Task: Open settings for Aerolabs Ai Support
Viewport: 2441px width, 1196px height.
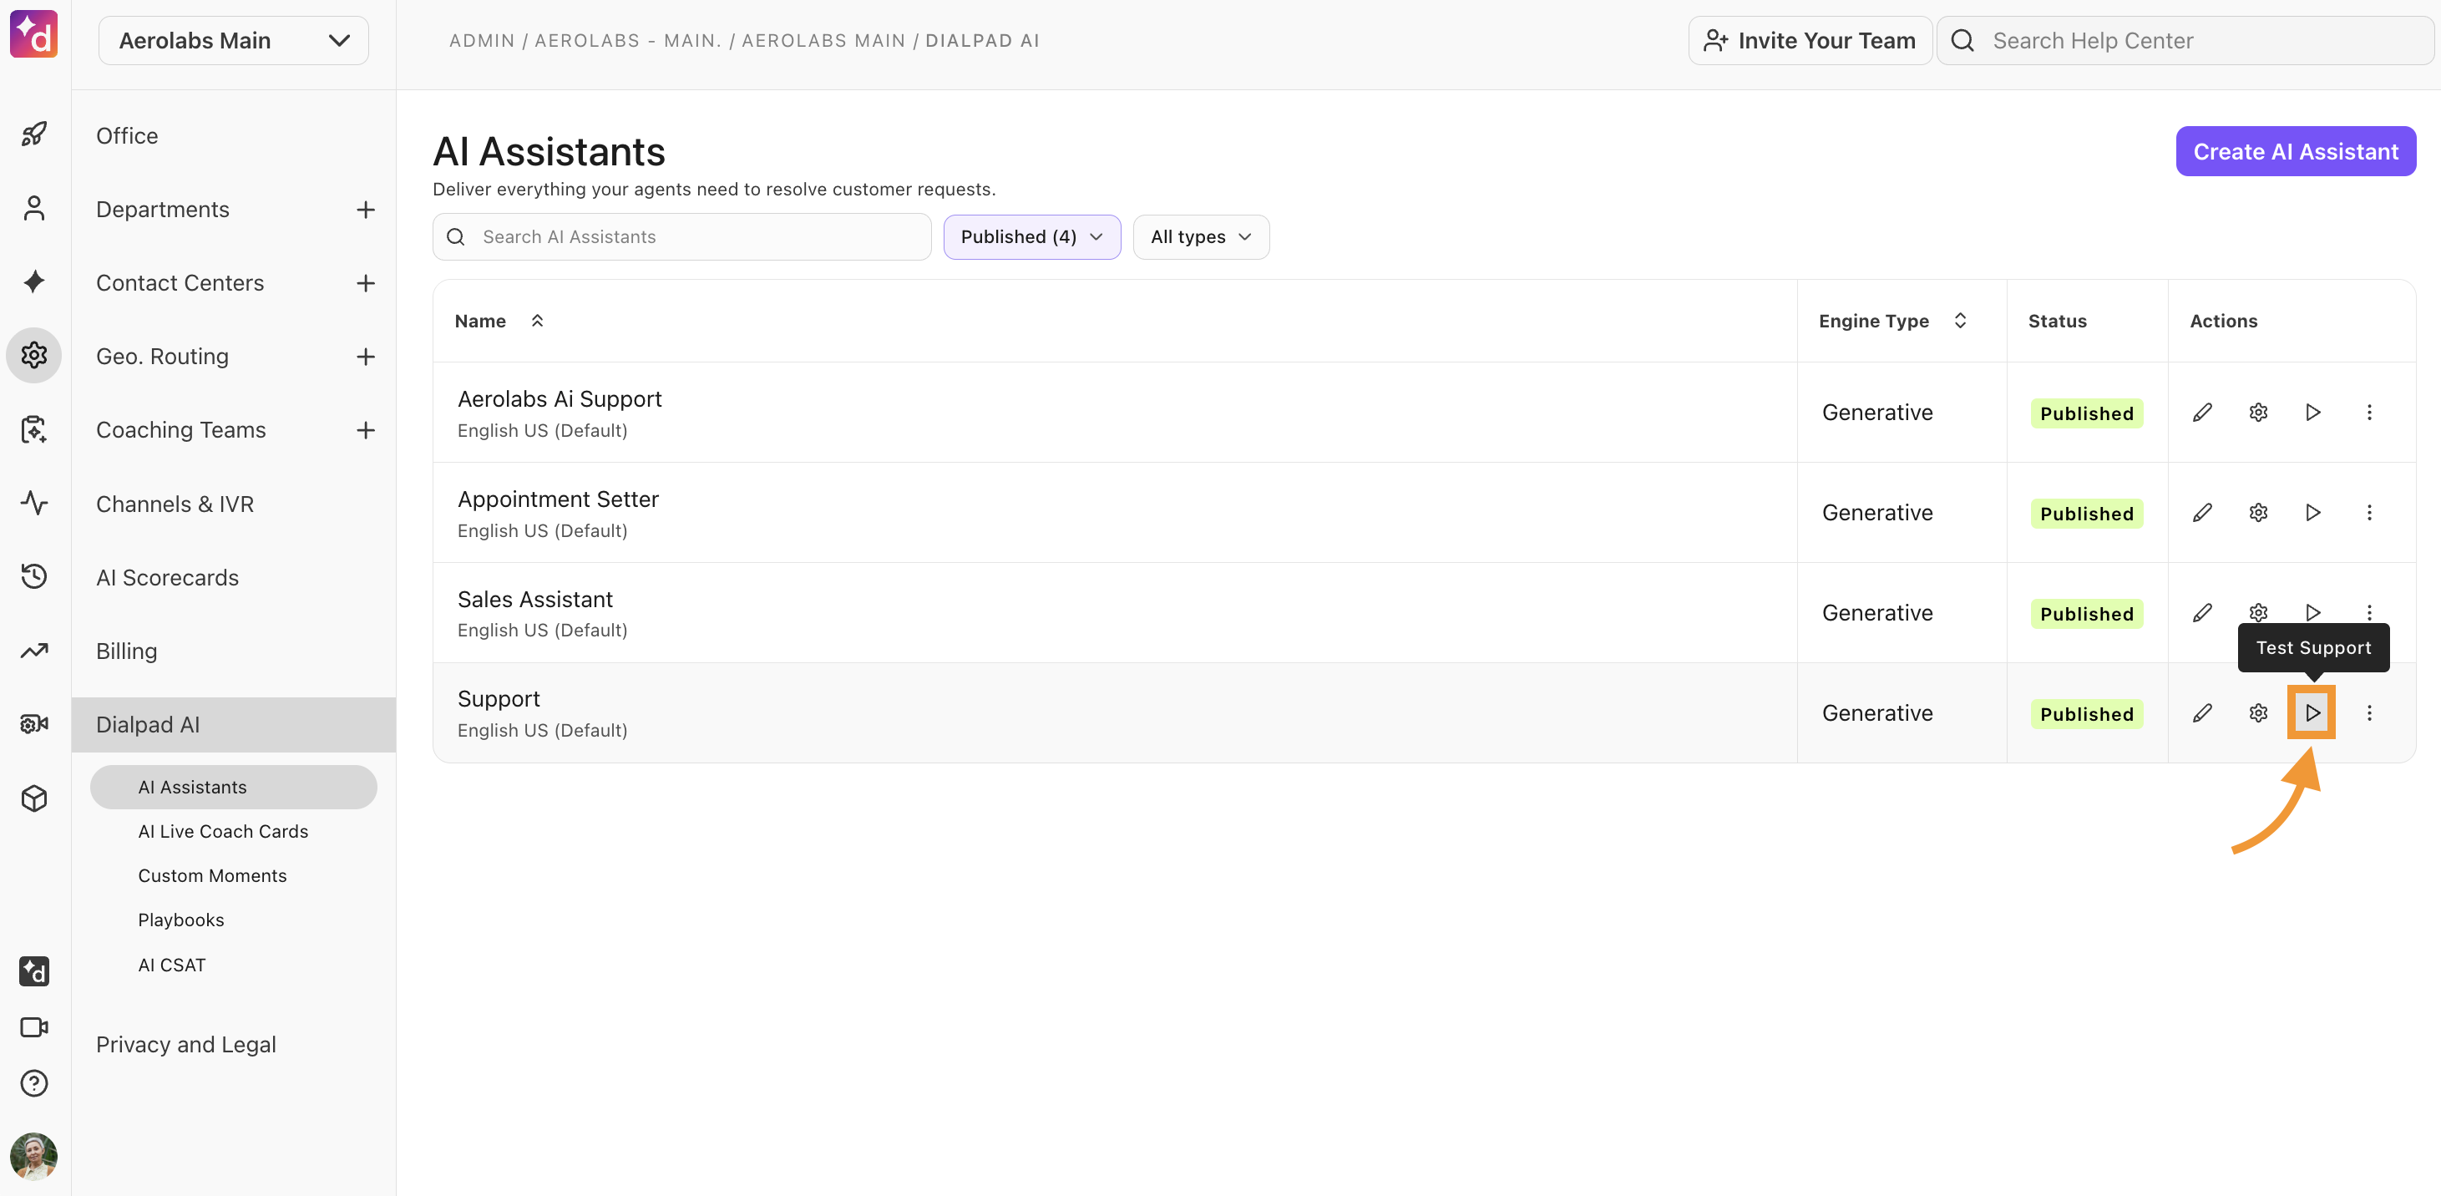Action: pyautogui.click(x=2258, y=413)
